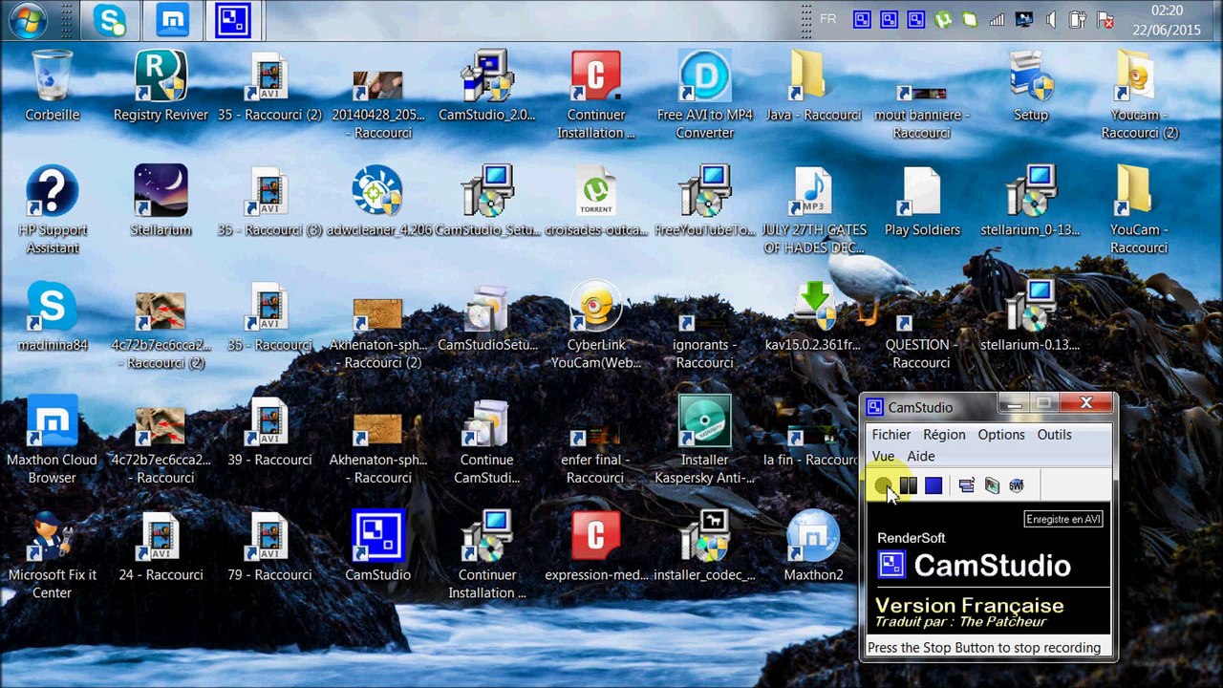This screenshot has width=1223, height=688.
Task: Select the 'Youcam - Raccourci (2)' folder
Action: point(1139,97)
